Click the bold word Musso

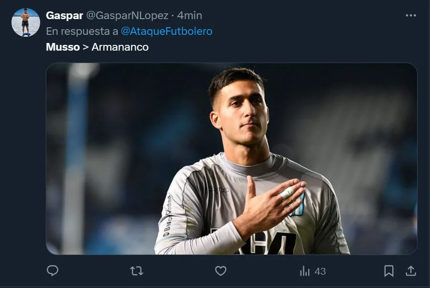(63, 47)
